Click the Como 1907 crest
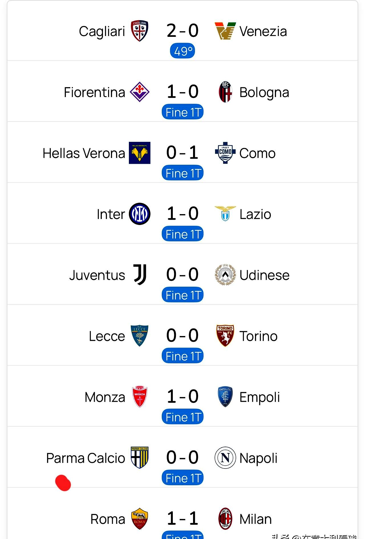The image size is (365, 539). [x=225, y=153]
